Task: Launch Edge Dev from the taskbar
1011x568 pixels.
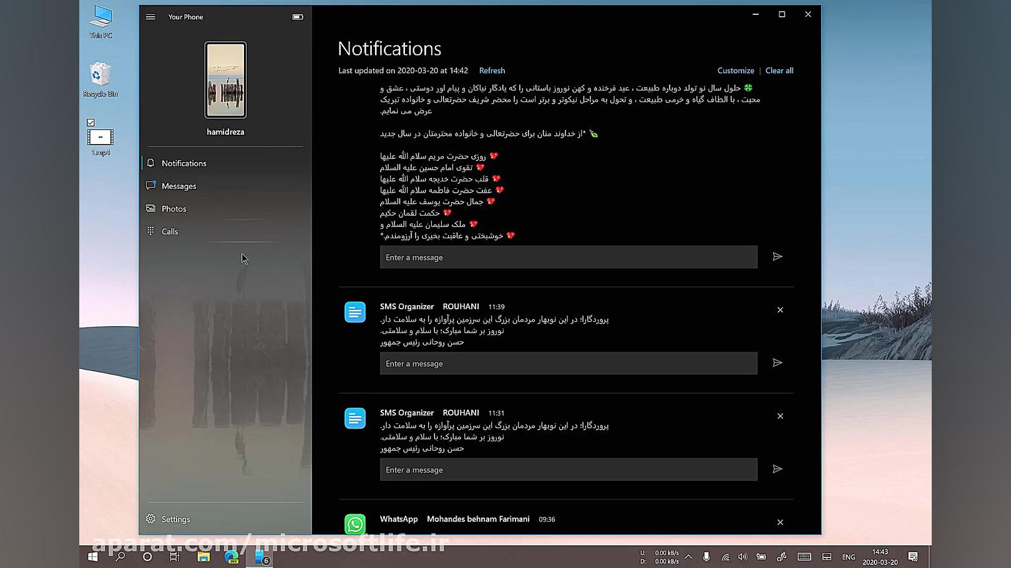Action: coord(232,557)
